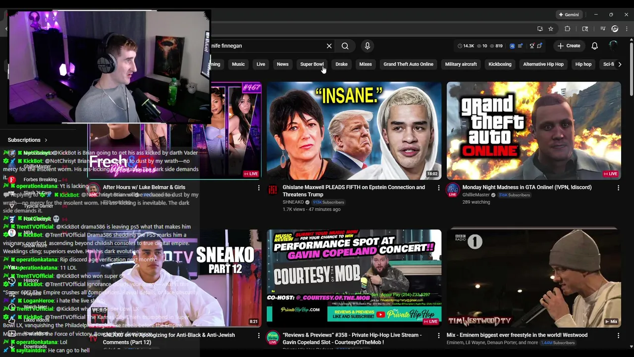Select the Mixes chip
The width and height of the screenshot is (634, 357).
pos(366,64)
